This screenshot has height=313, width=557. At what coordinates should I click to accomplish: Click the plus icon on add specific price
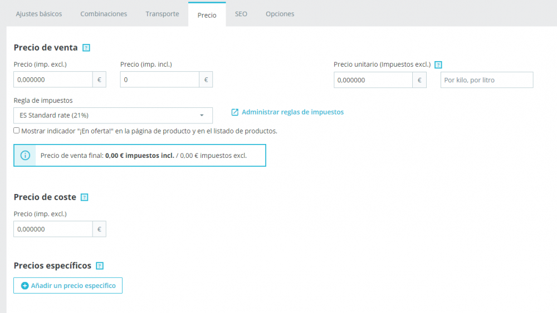[x=25, y=286]
